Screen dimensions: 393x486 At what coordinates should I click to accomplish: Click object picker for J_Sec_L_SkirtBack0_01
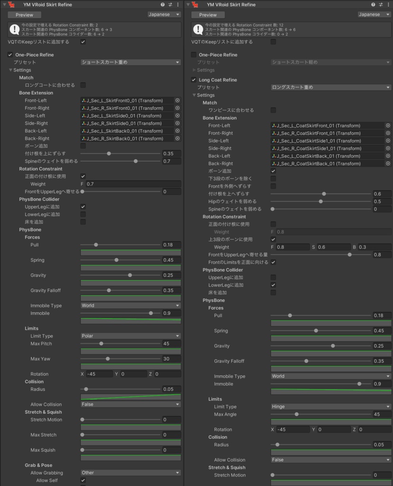click(178, 131)
